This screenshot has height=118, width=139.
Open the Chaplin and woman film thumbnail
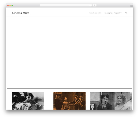(111, 101)
